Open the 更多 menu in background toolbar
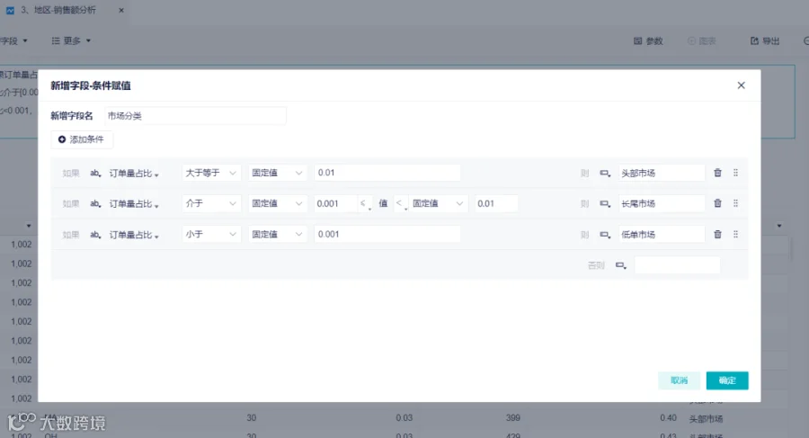The height and width of the screenshot is (438, 809). [71, 40]
